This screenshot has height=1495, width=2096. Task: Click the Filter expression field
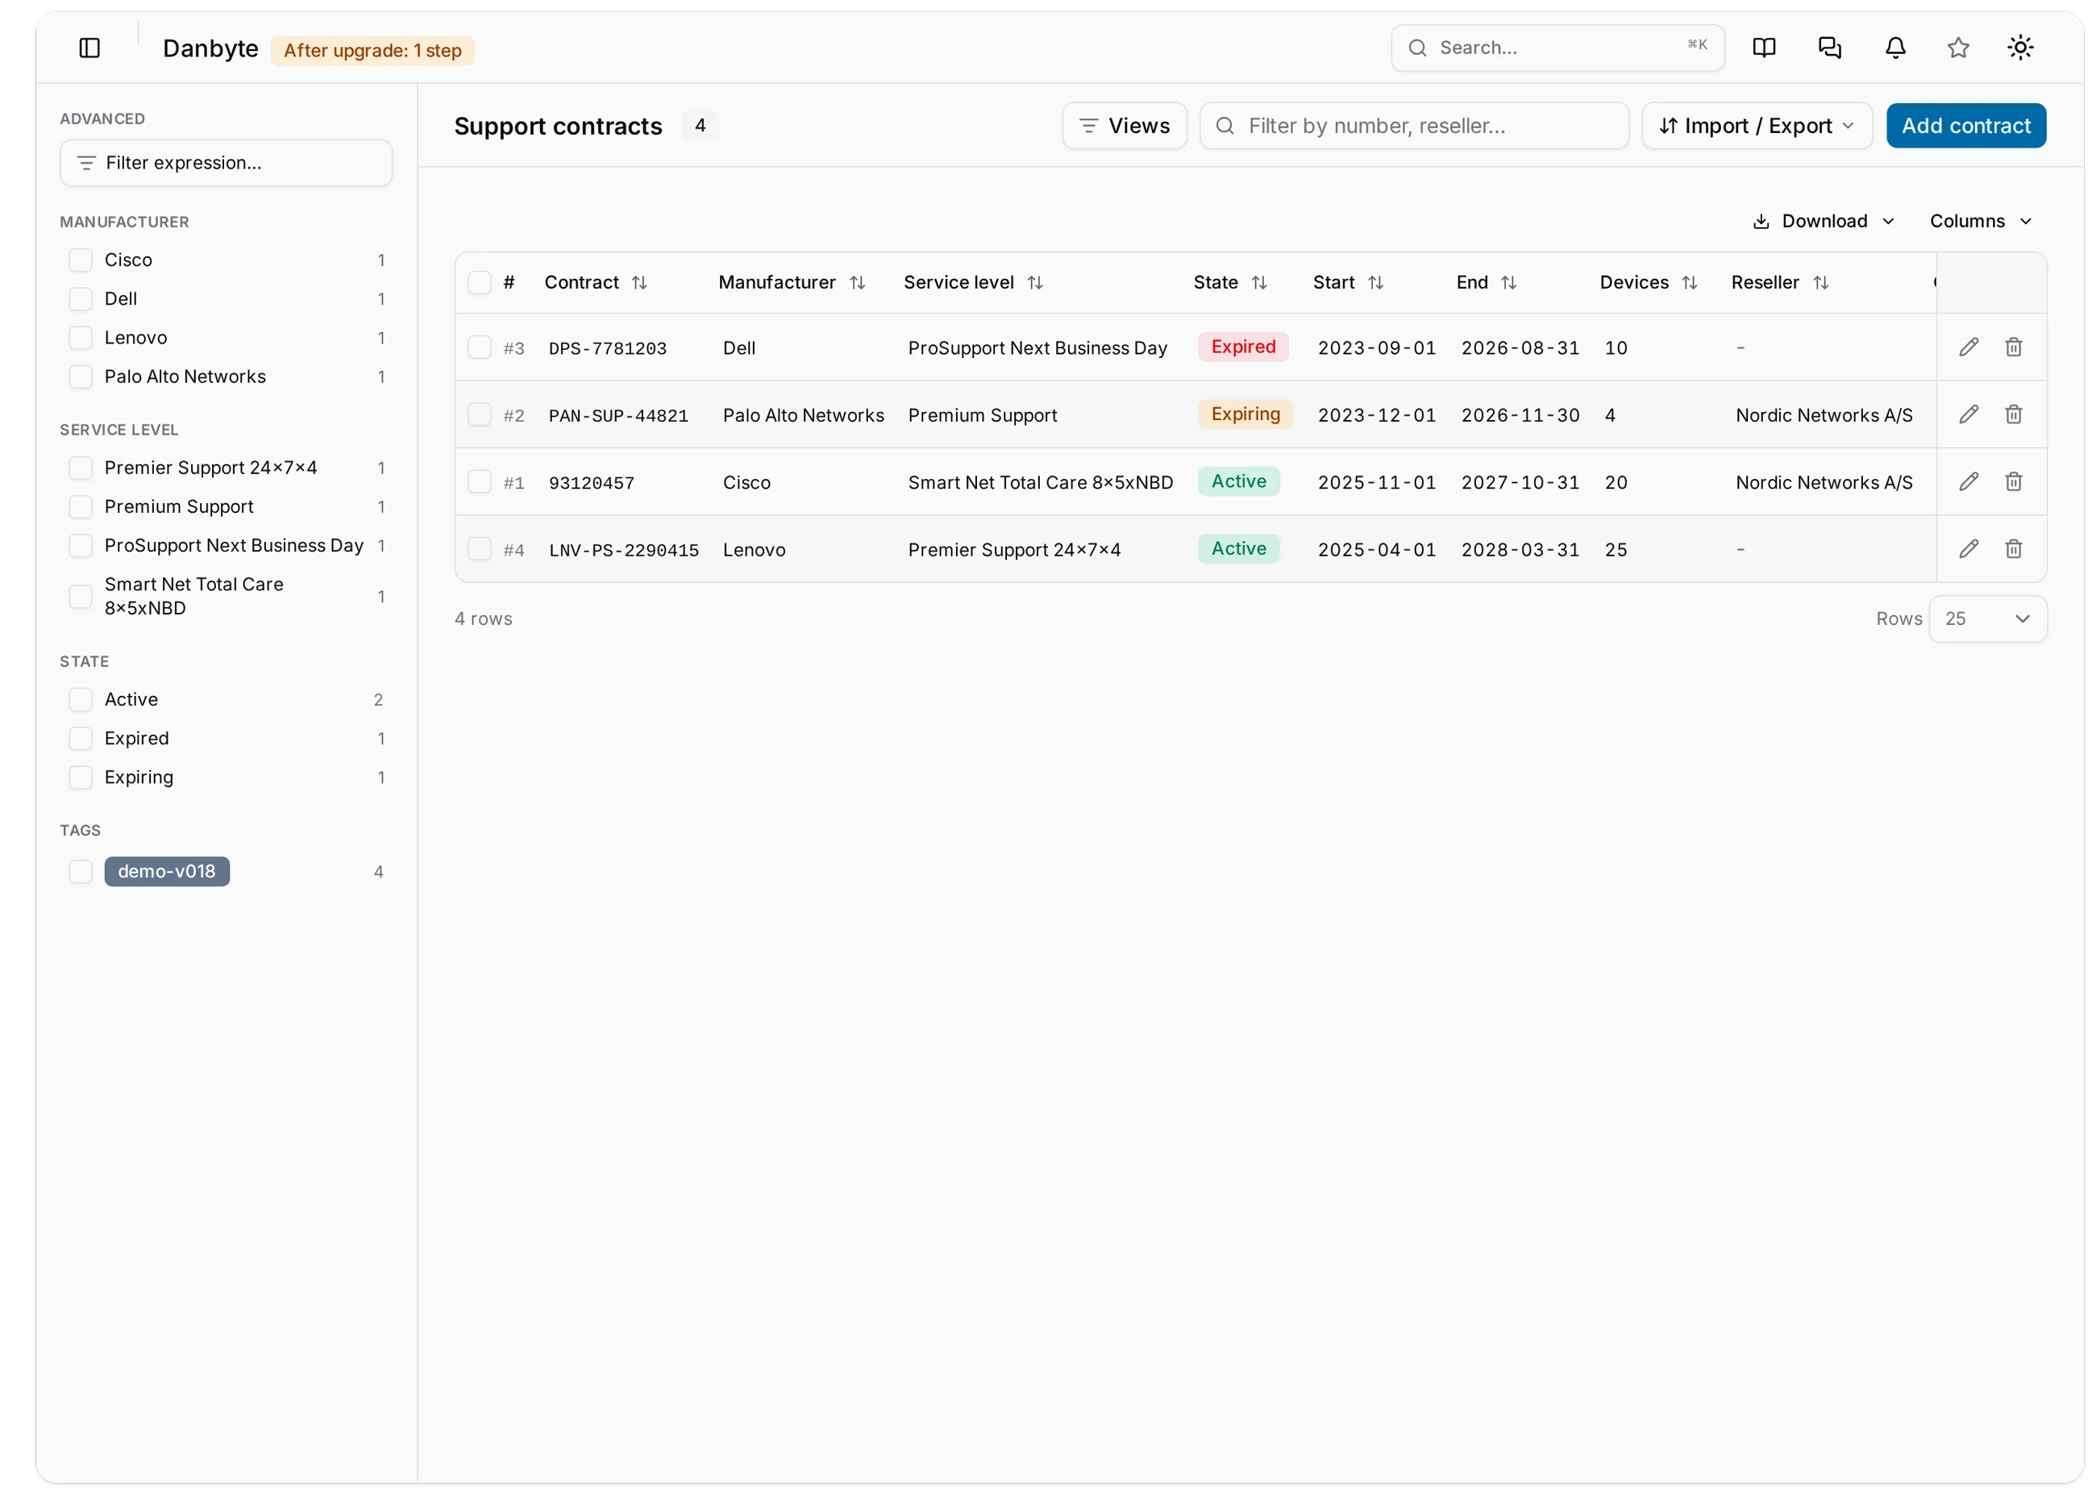[227, 163]
